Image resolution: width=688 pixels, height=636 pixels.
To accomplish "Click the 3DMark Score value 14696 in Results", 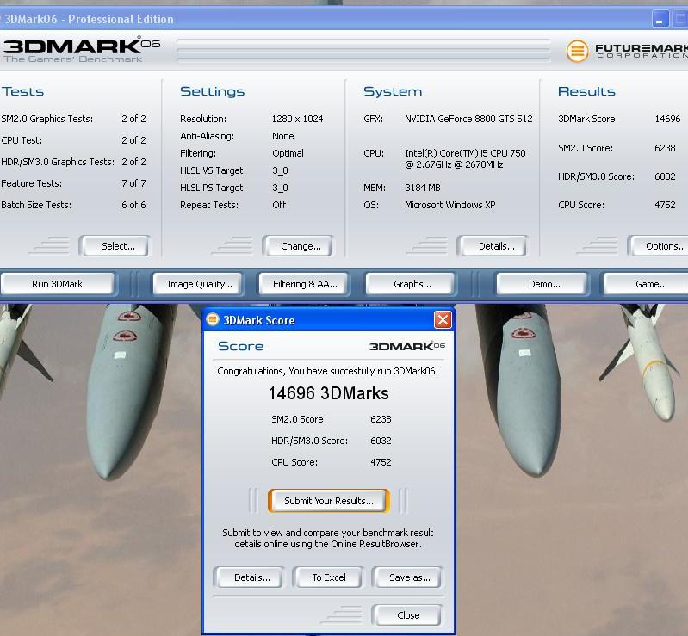I will 667,119.
